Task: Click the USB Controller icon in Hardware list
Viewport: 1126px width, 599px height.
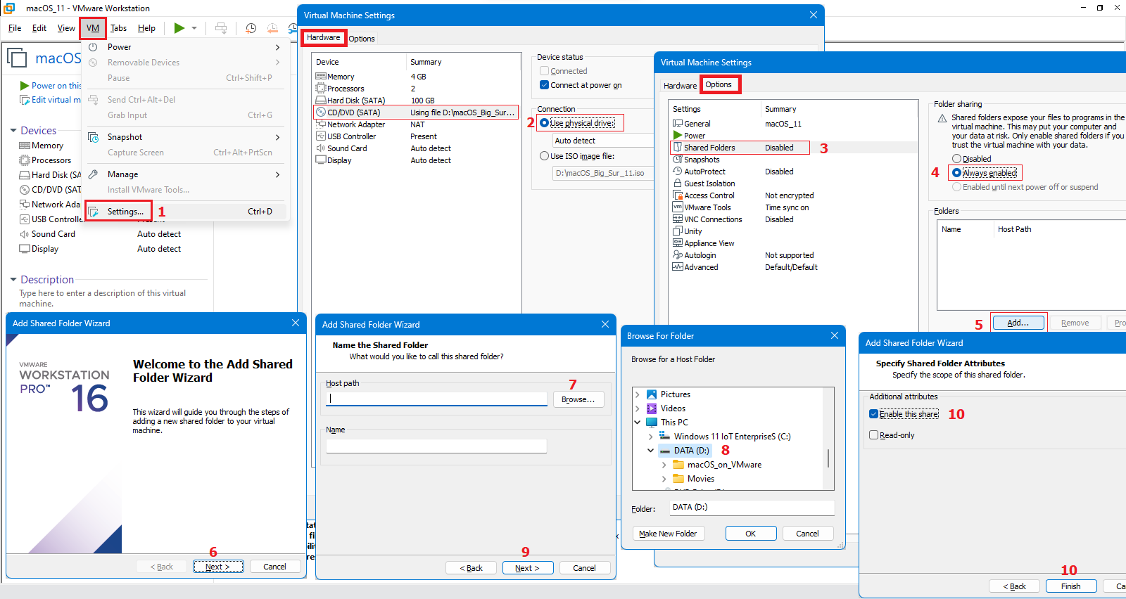Action: click(321, 136)
